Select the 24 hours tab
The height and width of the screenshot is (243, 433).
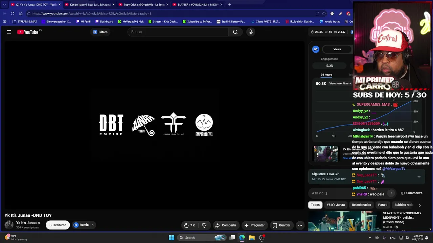pyautogui.click(x=326, y=75)
